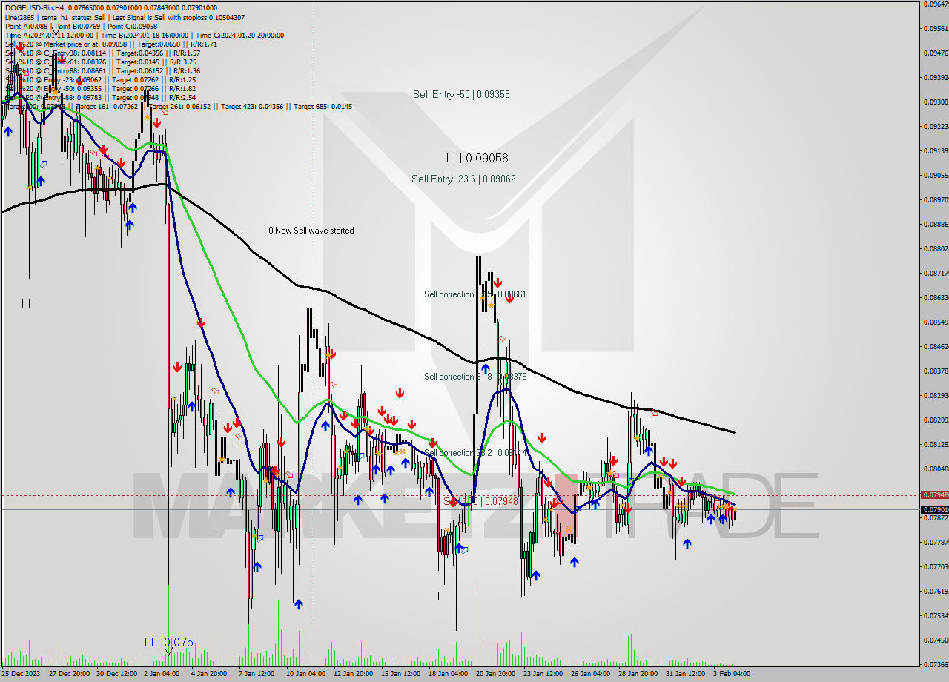The height and width of the screenshot is (682, 949).
Task: Select the 'Sell correction 87.5' chart label
Action: (x=475, y=294)
